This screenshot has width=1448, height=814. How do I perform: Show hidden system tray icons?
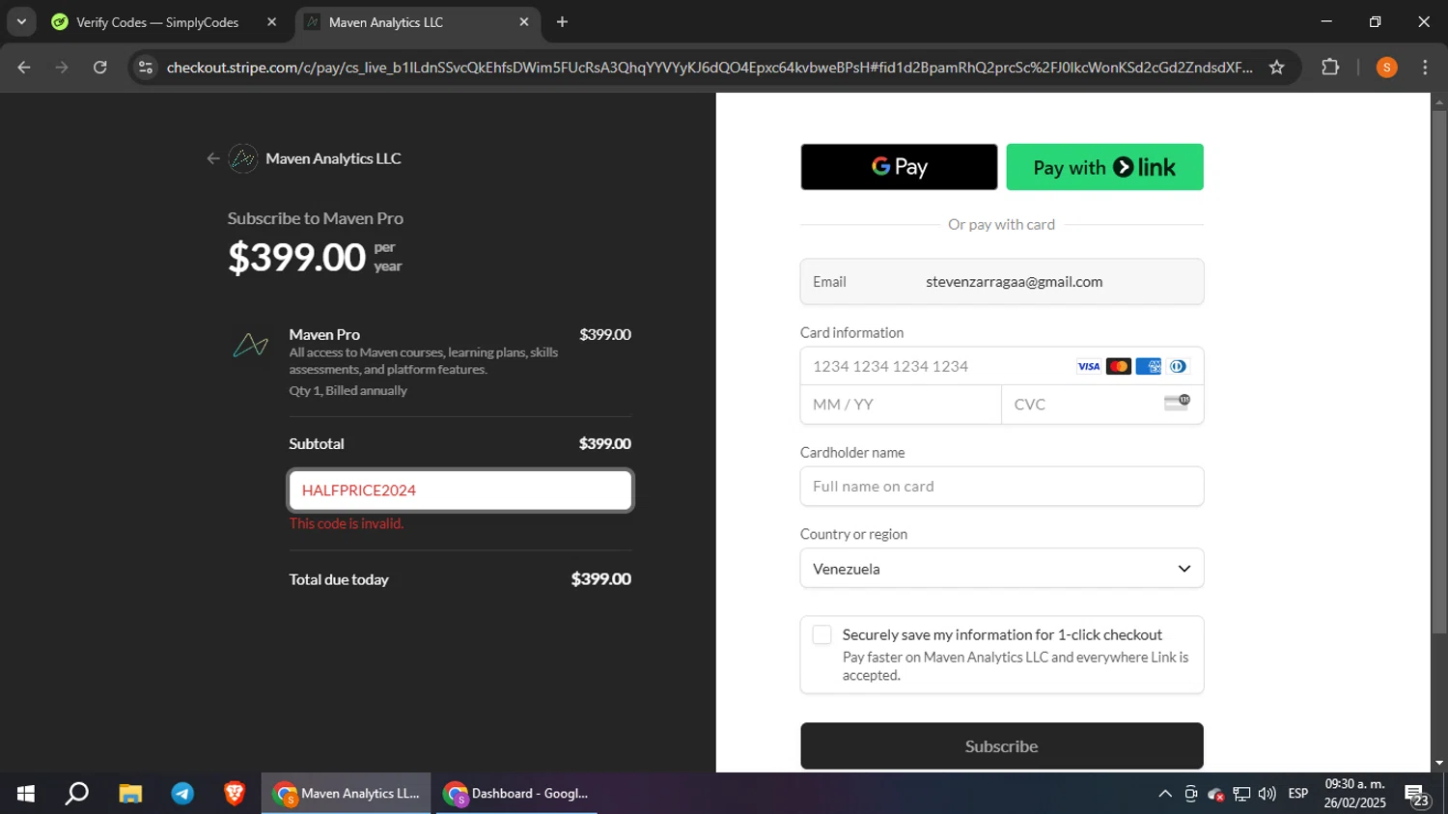pos(1165,794)
